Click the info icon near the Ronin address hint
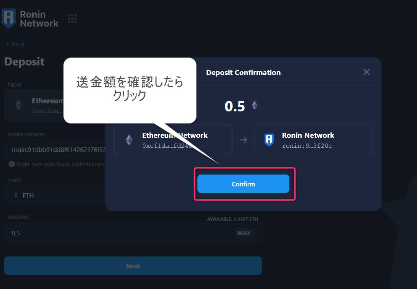The width and height of the screenshot is (417, 289). coord(11,164)
